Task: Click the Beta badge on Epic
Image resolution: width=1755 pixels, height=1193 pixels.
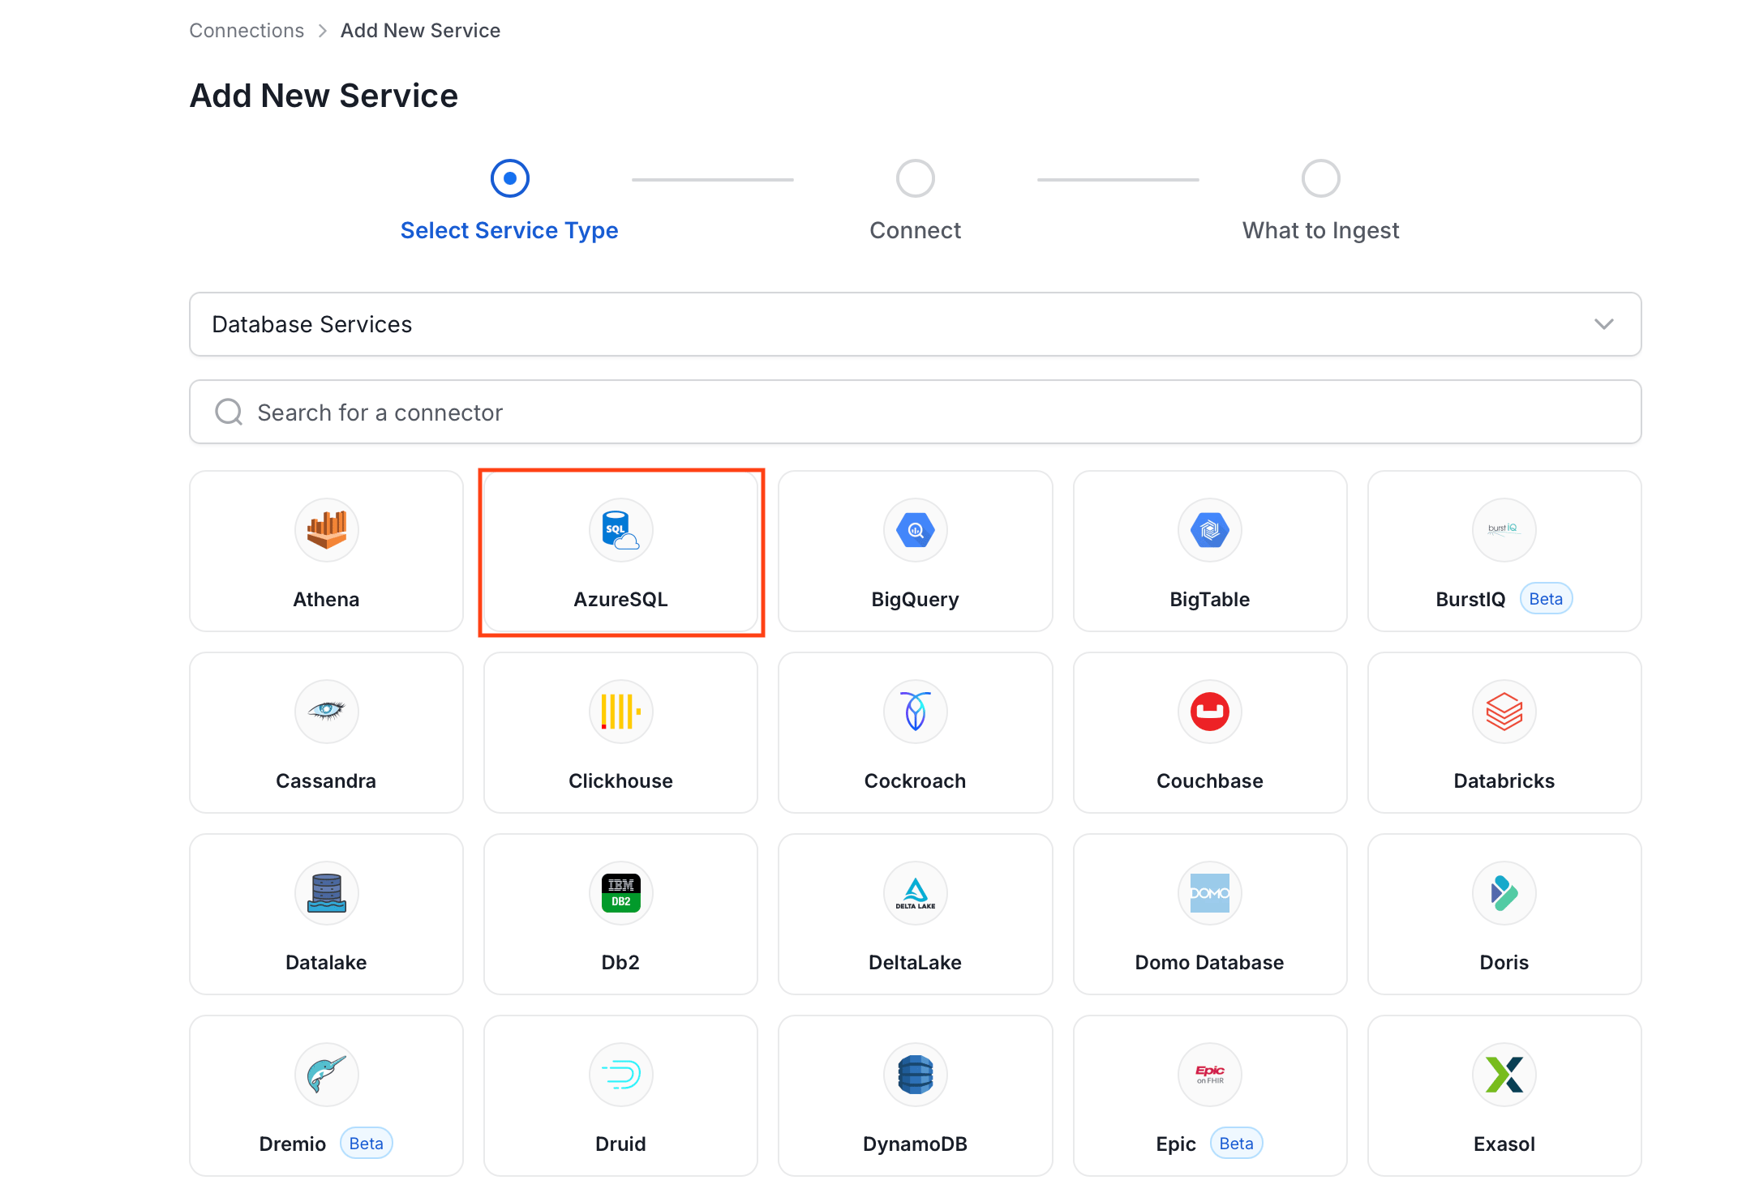Action: [1236, 1144]
